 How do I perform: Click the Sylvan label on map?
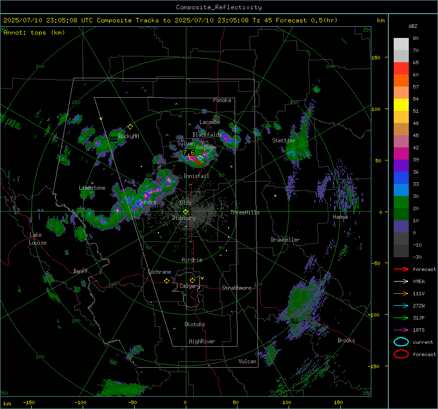tap(186, 143)
